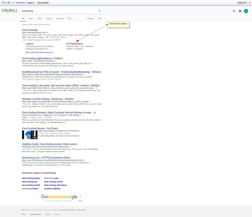Open Help in footer
Viewport: 252px width, 217px height.
click(x=24, y=214)
